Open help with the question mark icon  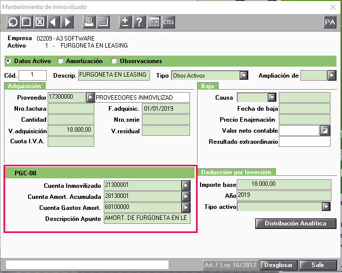(x=139, y=22)
